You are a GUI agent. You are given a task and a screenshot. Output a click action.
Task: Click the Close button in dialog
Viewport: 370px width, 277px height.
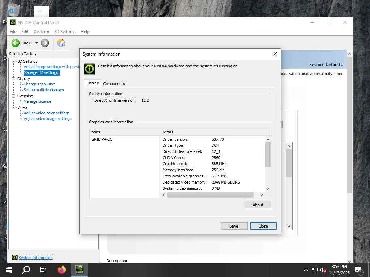tap(263, 226)
